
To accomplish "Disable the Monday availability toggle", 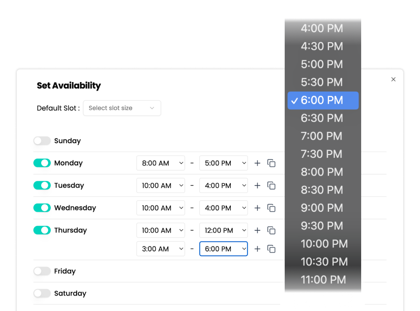I will 42,163.
